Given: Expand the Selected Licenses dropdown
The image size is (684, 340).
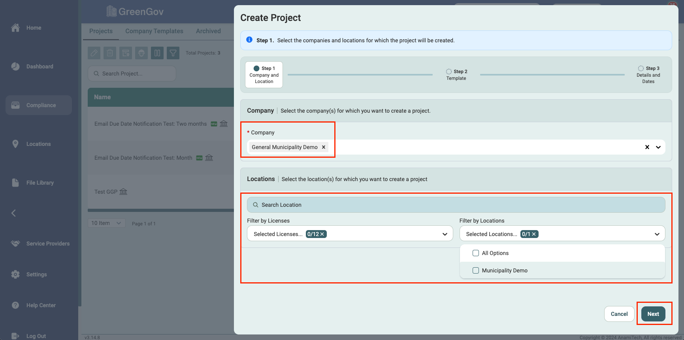Looking at the screenshot, I should 445,234.
